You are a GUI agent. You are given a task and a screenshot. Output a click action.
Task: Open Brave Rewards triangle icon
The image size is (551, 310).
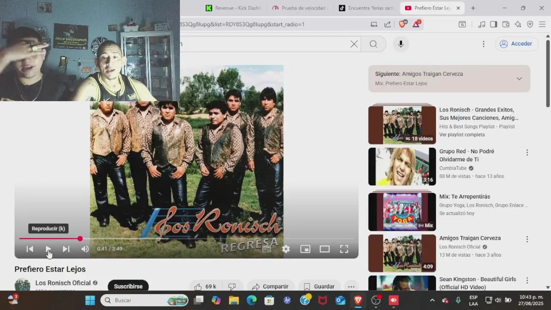[416, 24]
